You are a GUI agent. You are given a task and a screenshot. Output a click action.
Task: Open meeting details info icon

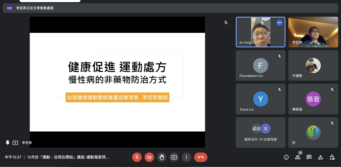[x=286, y=157]
